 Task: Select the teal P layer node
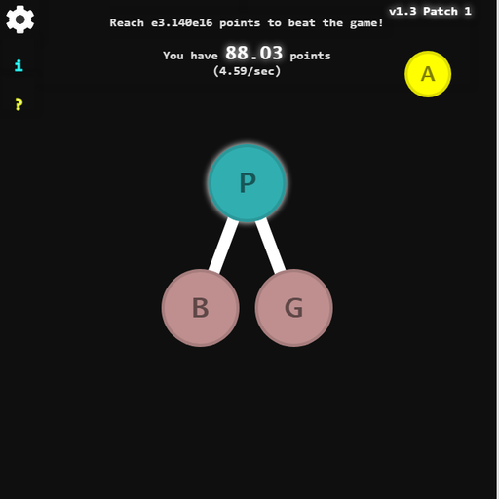pyautogui.click(x=248, y=183)
